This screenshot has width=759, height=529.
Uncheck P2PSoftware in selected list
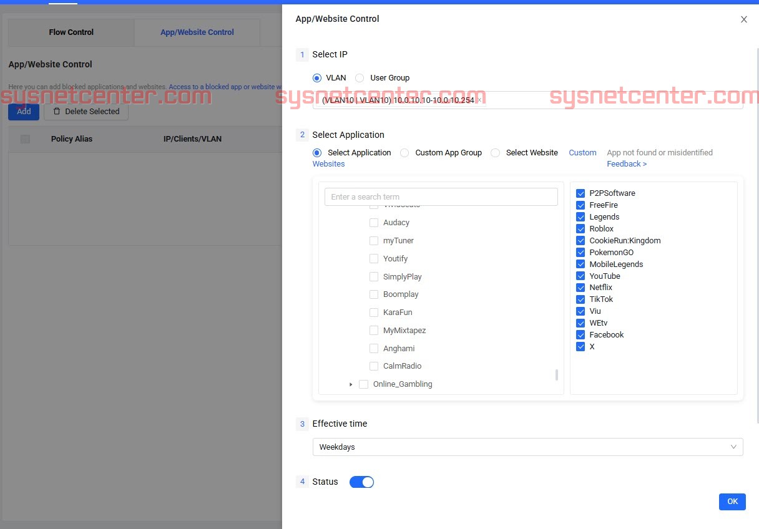[580, 193]
